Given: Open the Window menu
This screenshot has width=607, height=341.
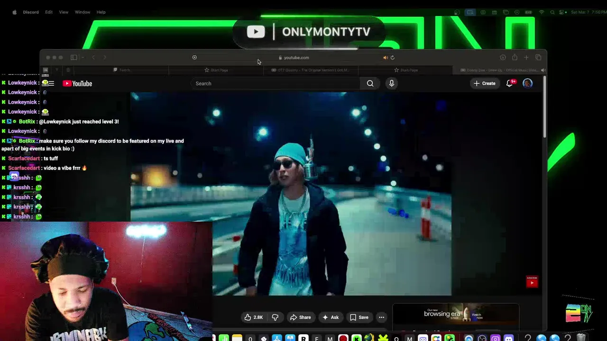Looking at the screenshot, I should point(83,12).
